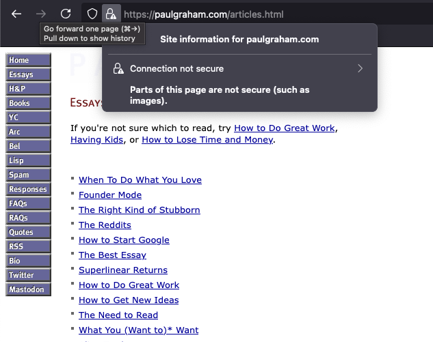The height and width of the screenshot is (342, 433).
Task: Open the Home navigation button
Action: (28, 60)
